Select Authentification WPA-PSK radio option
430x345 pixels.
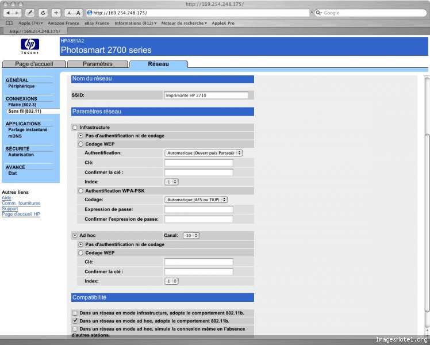(x=80, y=190)
